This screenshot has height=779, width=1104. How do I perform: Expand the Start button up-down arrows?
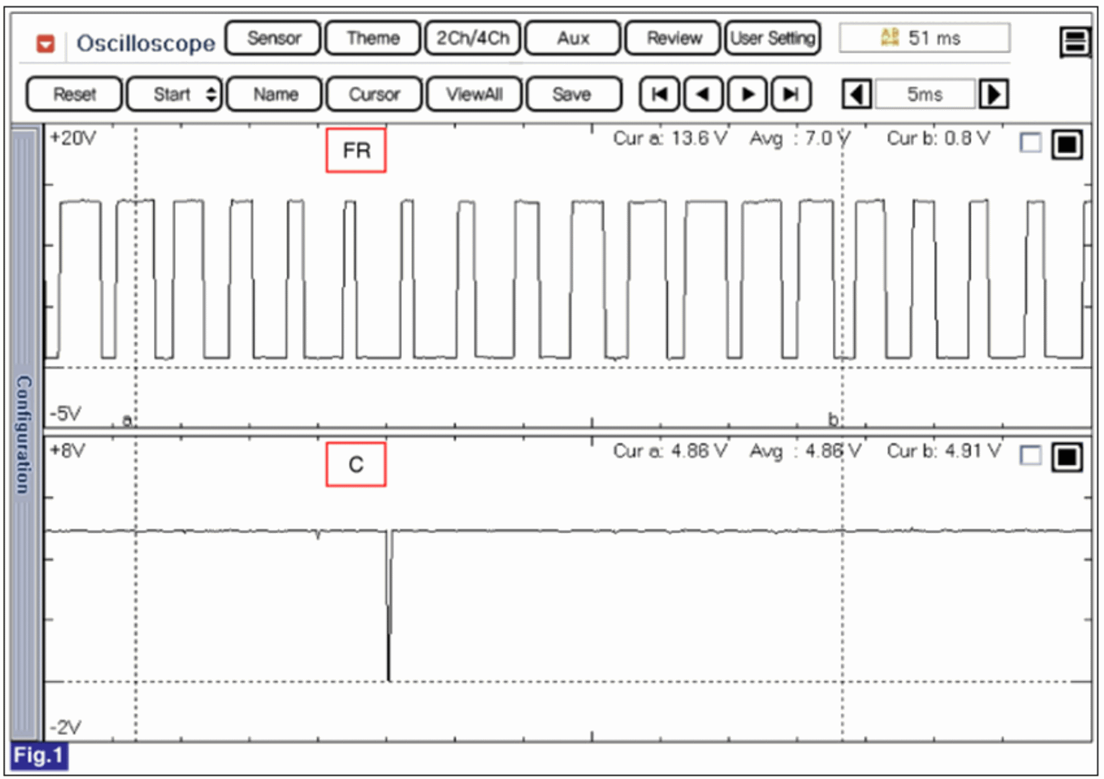point(211,94)
